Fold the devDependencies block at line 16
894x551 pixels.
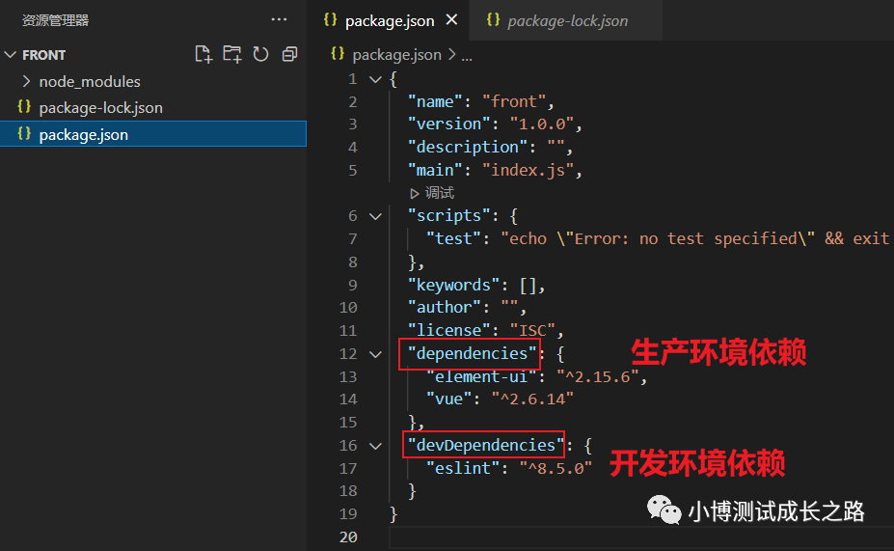376,446
